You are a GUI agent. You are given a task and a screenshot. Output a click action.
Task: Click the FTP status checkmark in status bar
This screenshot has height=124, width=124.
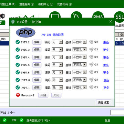[22, 120]
